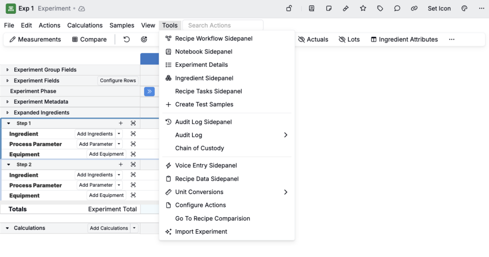Click the undo arrow in toolbar
This screenshot has width=489, height=257.
127,39
